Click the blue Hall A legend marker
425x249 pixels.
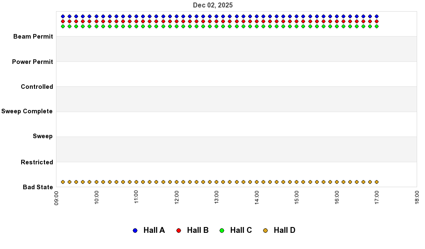[135, 230]
